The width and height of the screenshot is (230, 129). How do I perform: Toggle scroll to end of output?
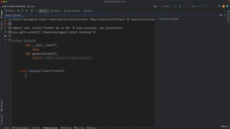click(10, 24)
